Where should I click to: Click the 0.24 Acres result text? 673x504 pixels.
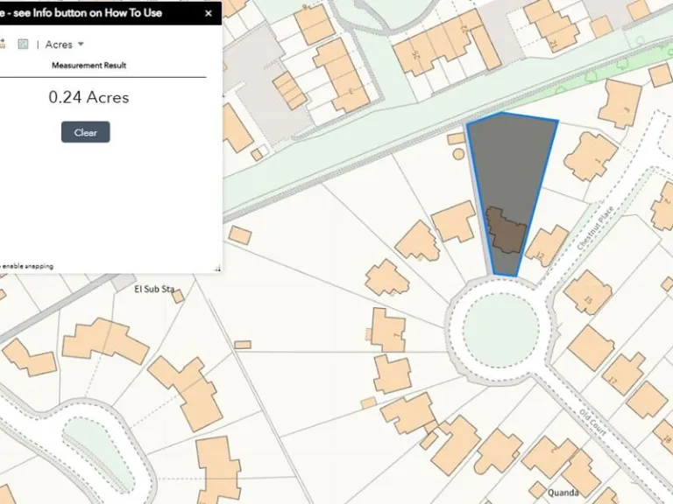(x=89, y=98)
